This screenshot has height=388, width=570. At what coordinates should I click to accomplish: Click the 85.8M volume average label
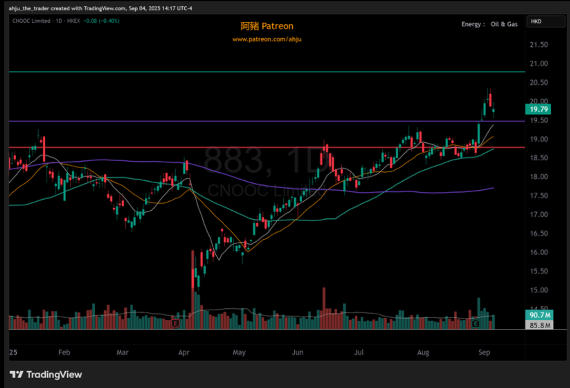coord(539,325)
